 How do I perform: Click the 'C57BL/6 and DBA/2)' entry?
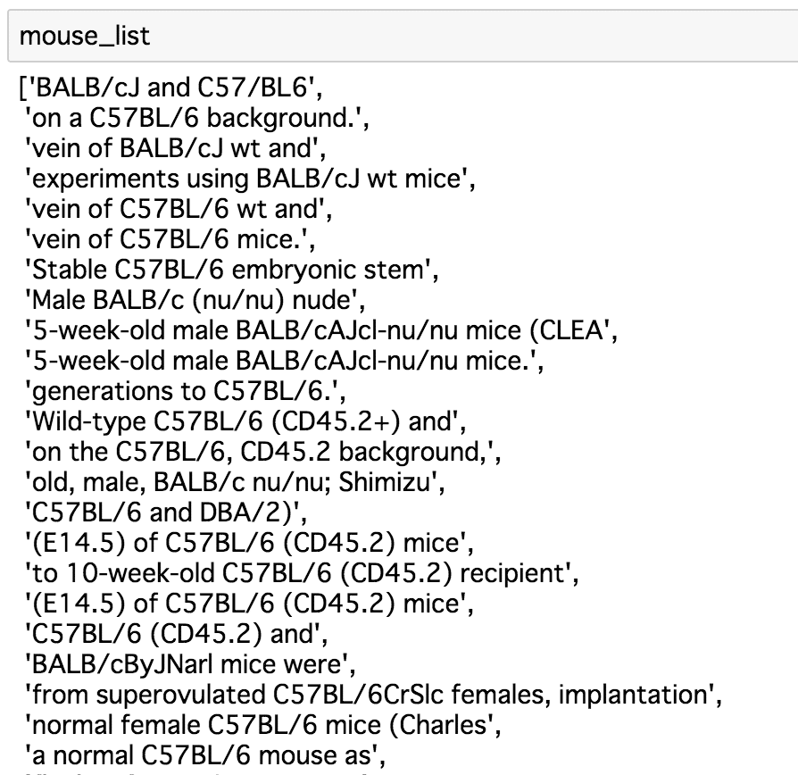[166, 512]
